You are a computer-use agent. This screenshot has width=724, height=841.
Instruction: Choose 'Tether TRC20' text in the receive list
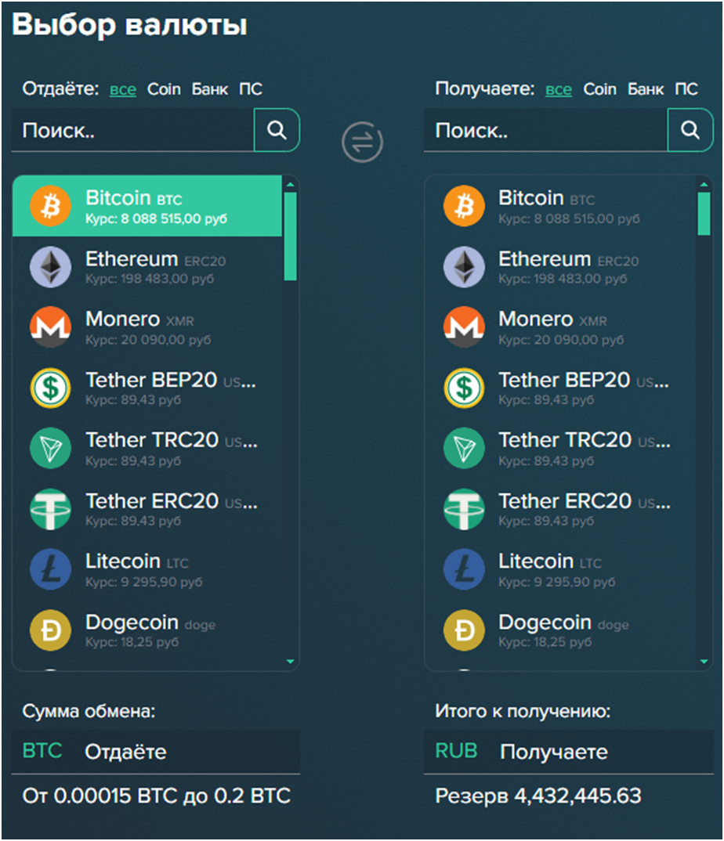coord(565,440)
